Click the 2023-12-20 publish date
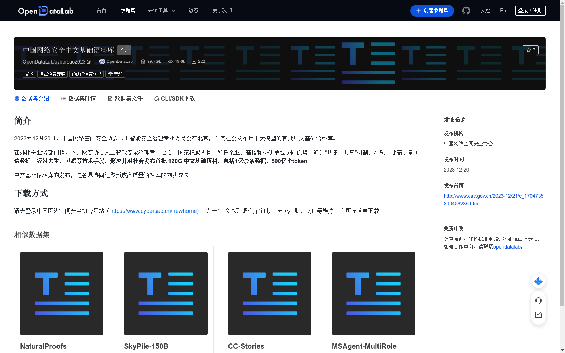This screenshot has height=353, width=565. [457, 170]
